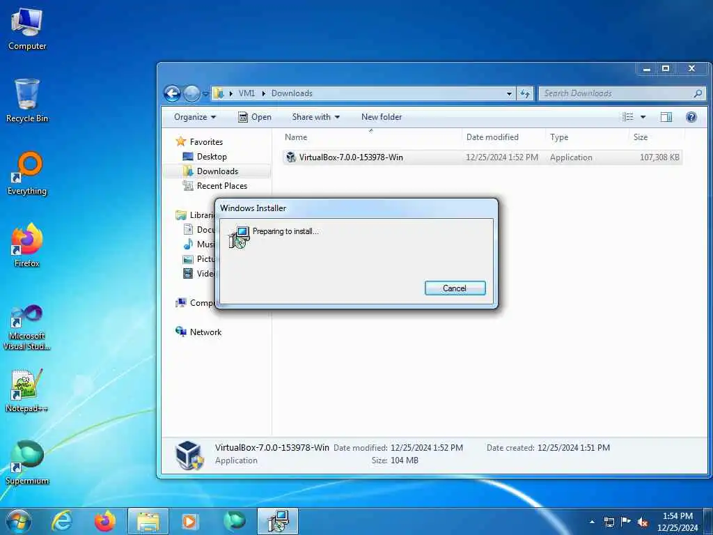Screen dimensions: 713x535
Task: Select the Recycle Bin desktop icon
Action: (27, 100)
